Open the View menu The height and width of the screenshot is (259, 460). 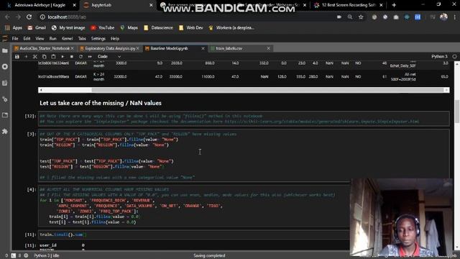[x=40, y=38]
